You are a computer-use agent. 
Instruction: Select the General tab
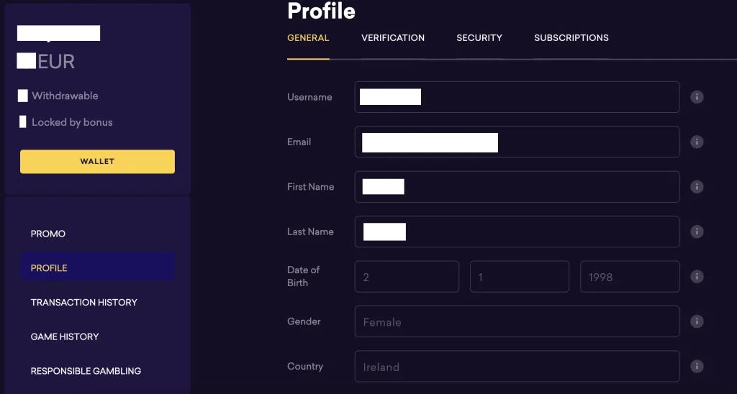308,38
